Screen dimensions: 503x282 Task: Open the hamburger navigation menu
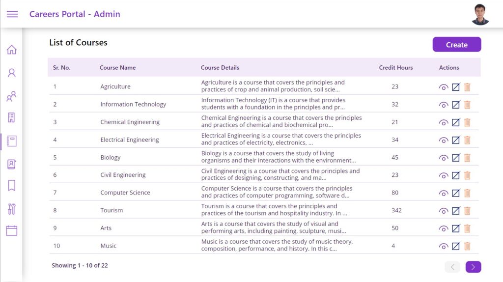(12, 14)
